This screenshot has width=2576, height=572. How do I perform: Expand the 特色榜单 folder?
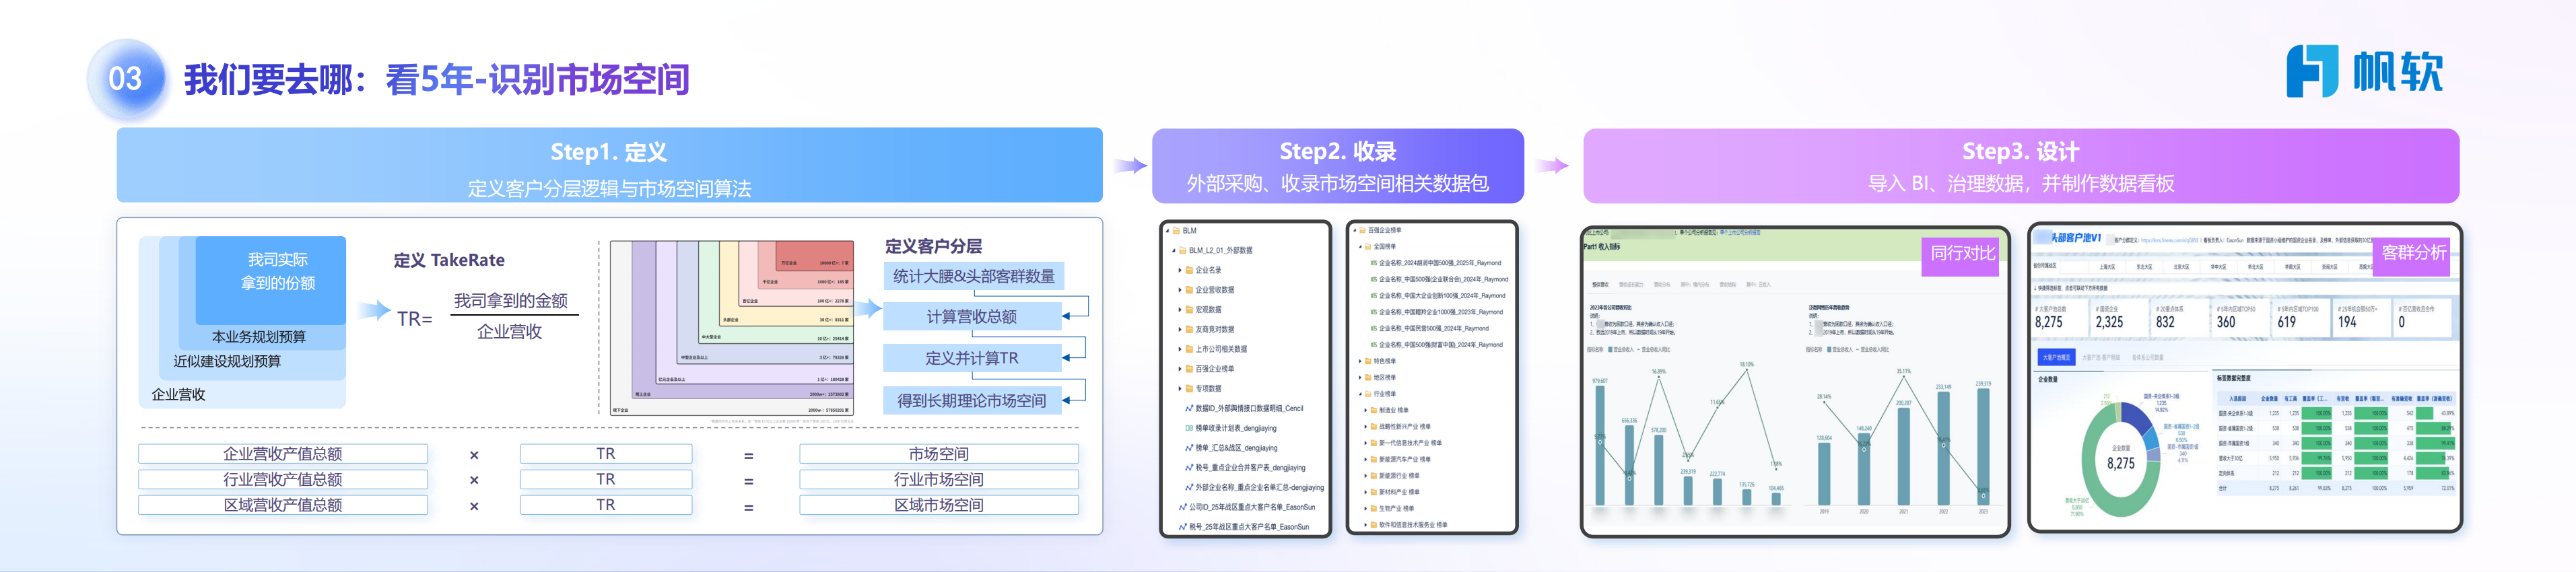[x=1360, y=361]
